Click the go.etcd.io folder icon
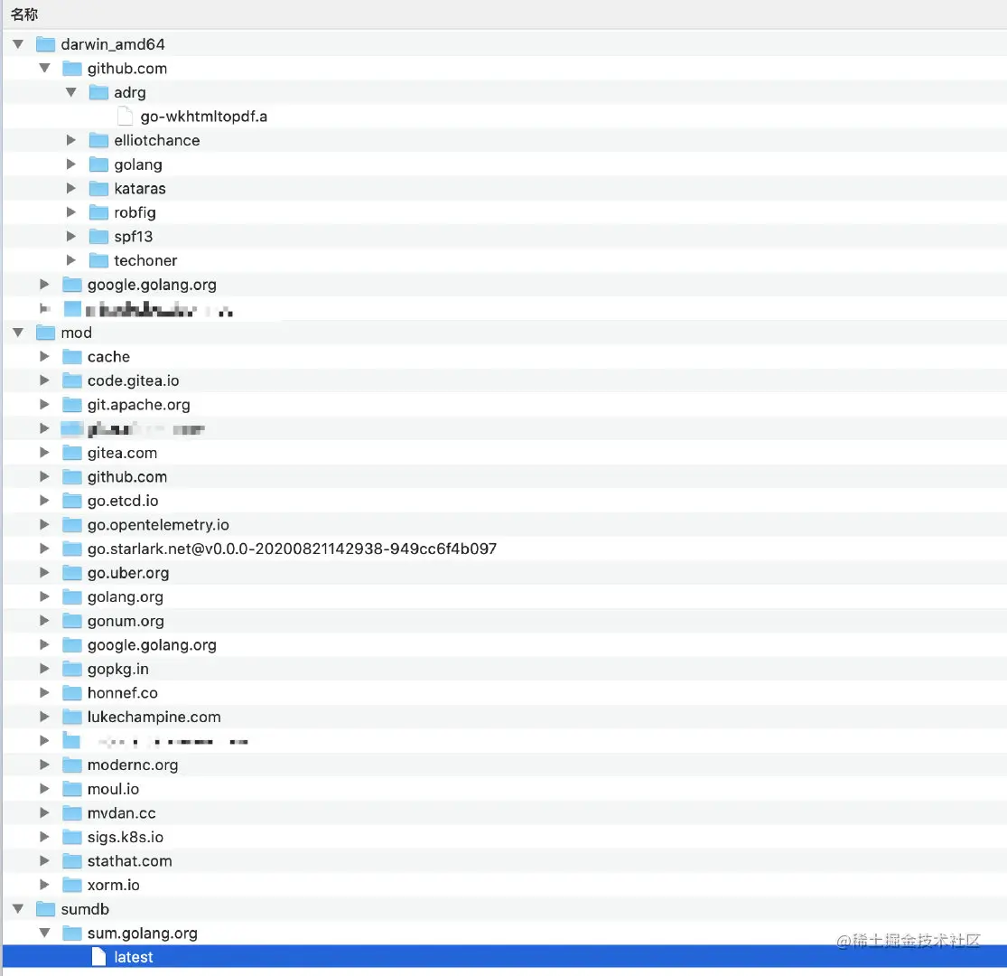The width and height of the screenshot is (1007, 976). (x=72, y=501)
